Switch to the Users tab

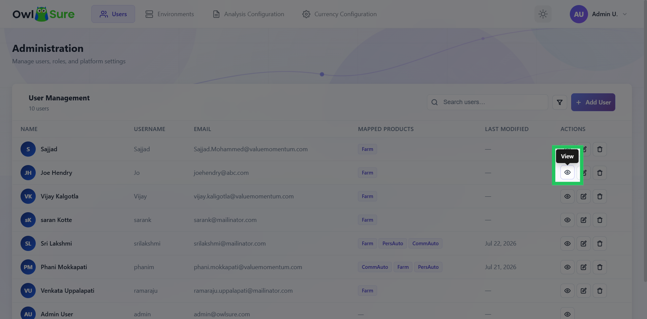(113, 14)
